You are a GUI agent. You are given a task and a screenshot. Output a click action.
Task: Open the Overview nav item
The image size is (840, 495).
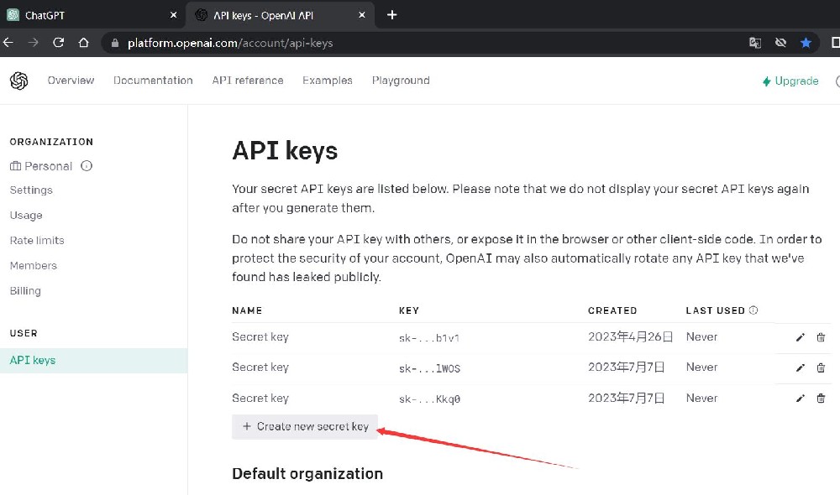click(x=71, y=81)
